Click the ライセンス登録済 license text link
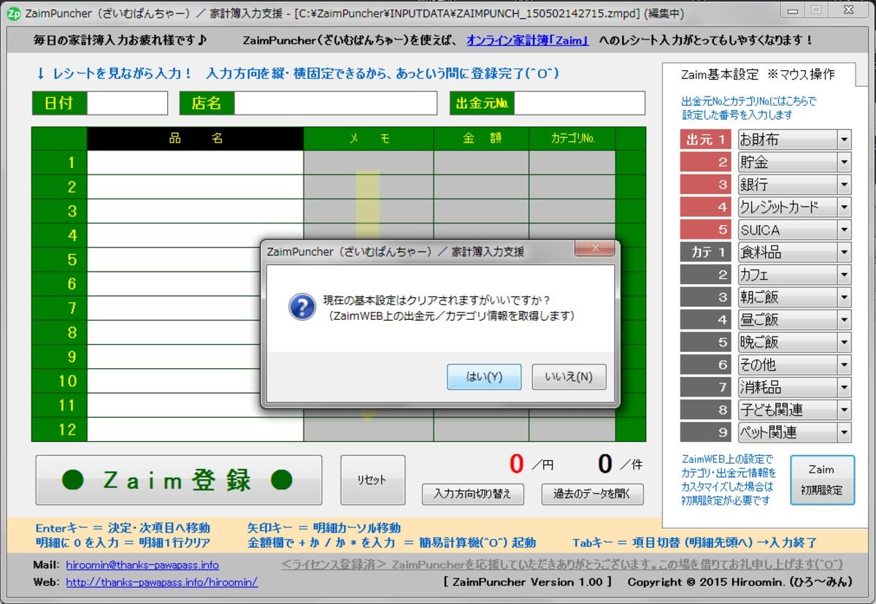The width and height of the screenshot is (876, 604). [561, 565]
